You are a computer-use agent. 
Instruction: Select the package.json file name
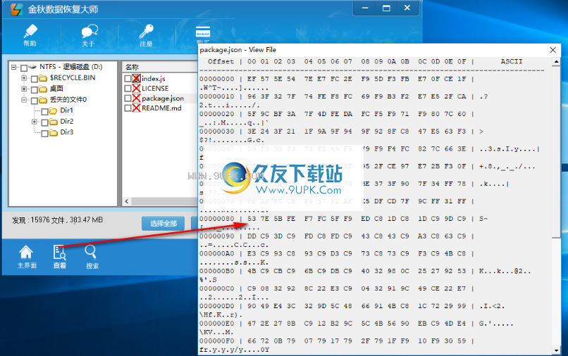click(x=163, y=98)
